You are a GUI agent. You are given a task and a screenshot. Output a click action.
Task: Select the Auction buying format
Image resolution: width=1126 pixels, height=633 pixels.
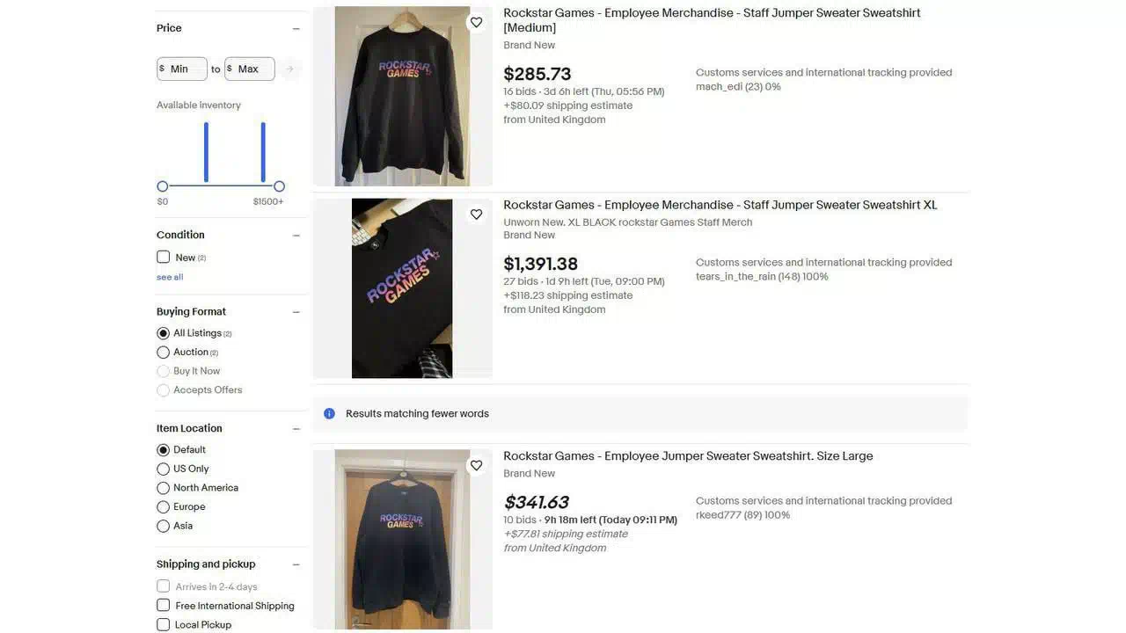163,353
